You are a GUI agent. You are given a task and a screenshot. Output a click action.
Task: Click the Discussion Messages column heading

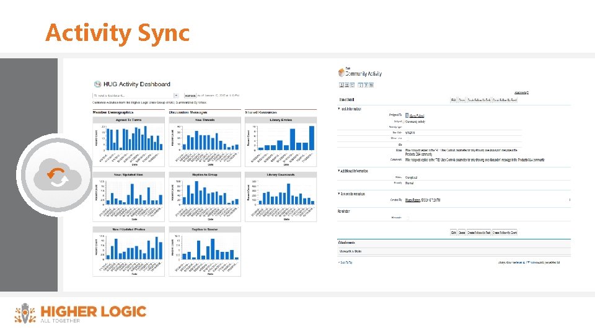[188, 112]
